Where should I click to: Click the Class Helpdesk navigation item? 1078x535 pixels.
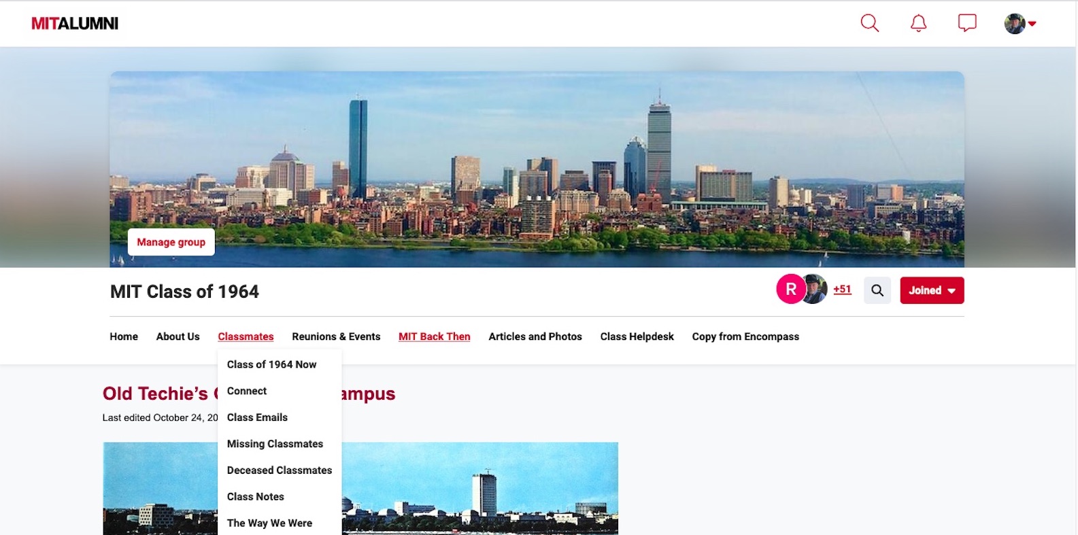pos(637,336)
